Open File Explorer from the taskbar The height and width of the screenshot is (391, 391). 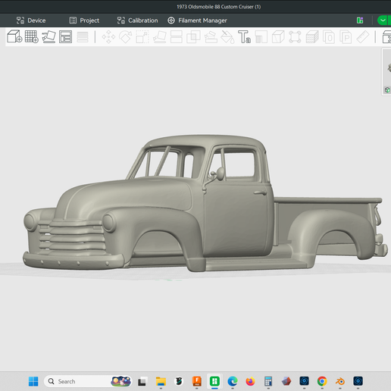tap(161, 381)
